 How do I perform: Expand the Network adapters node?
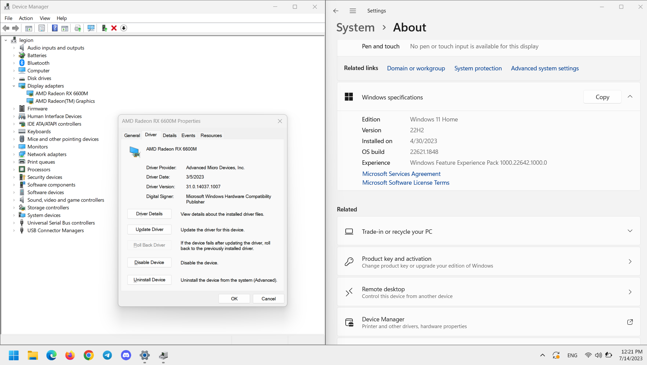pos(14,154)
